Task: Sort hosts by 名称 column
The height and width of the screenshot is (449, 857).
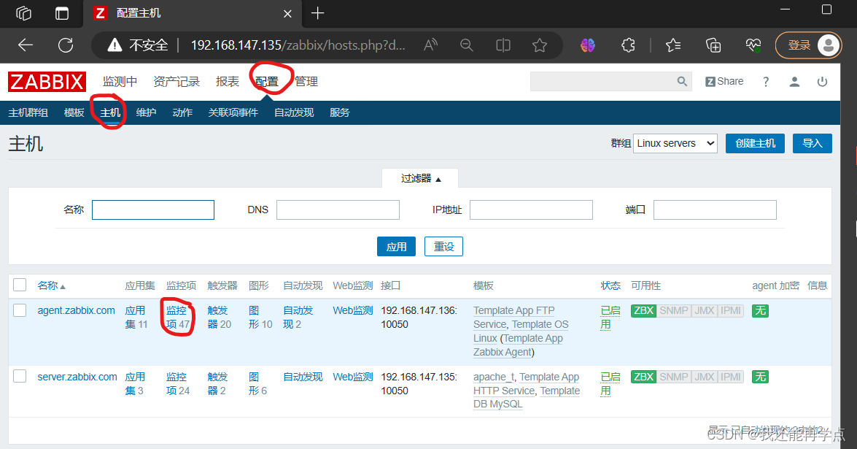Action: 51,285
